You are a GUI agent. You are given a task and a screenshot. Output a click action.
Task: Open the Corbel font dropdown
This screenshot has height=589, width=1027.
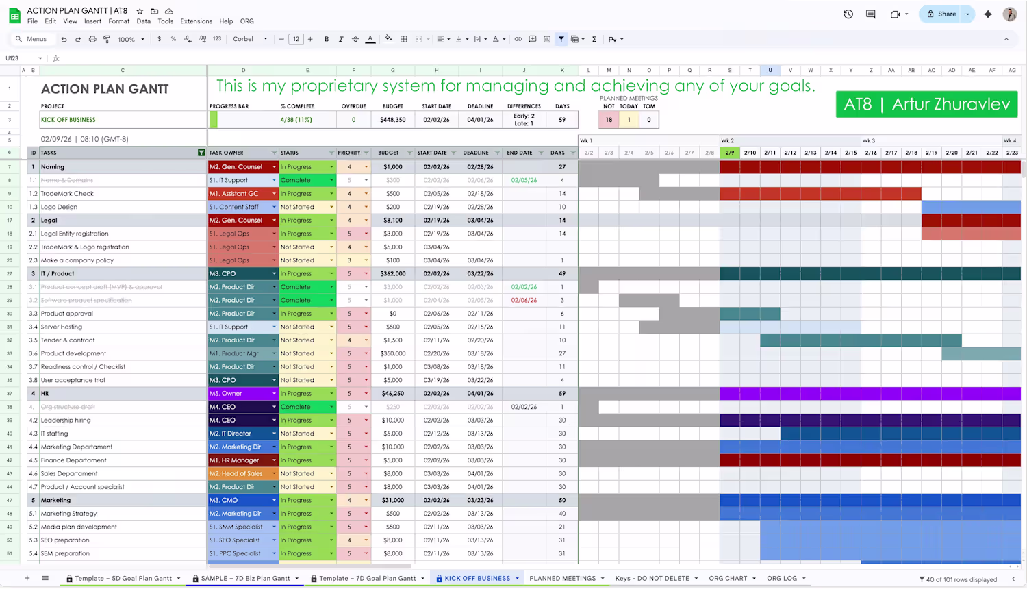tap(251, 39)
